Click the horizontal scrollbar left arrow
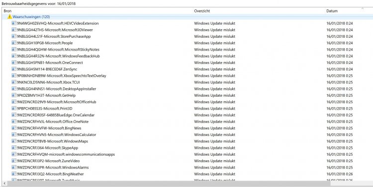 tap(4, 183)
